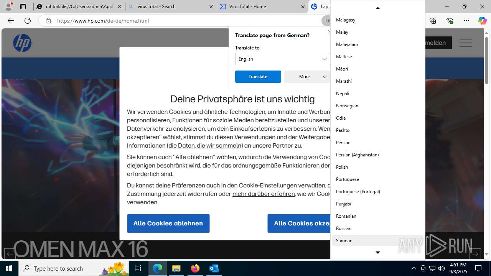Pick Portuguese (Portugal) option
The height and width of the screenshot is (276, 491).
377,191
